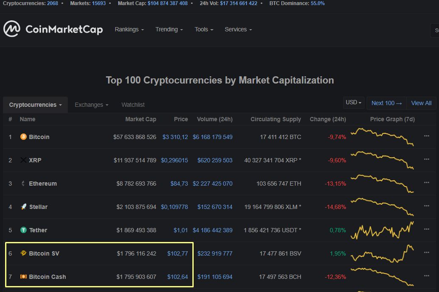Open the View All page
The height and width of the screenshot is (292, 439).
click(x=421, y=103)
